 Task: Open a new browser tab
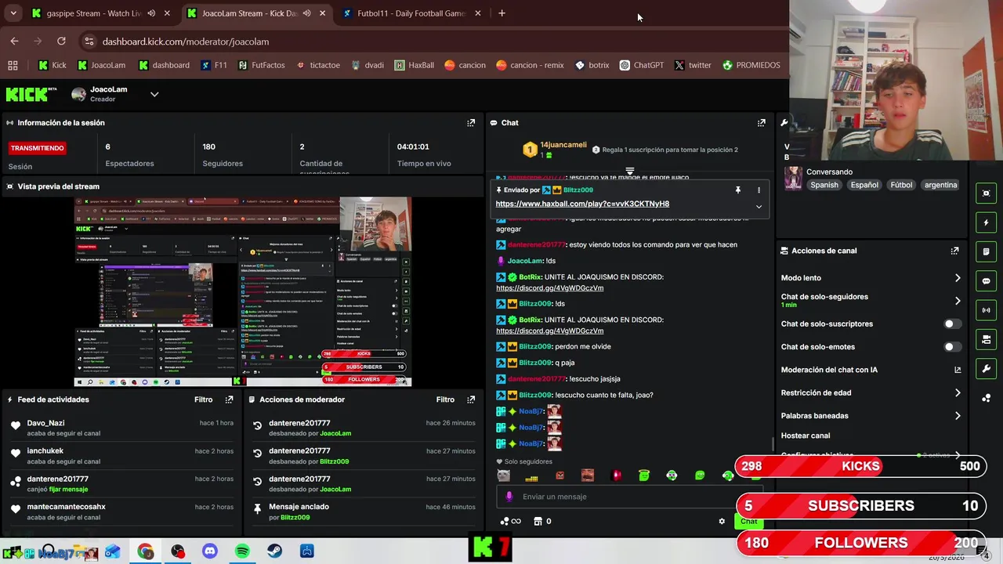pos(501,13)
